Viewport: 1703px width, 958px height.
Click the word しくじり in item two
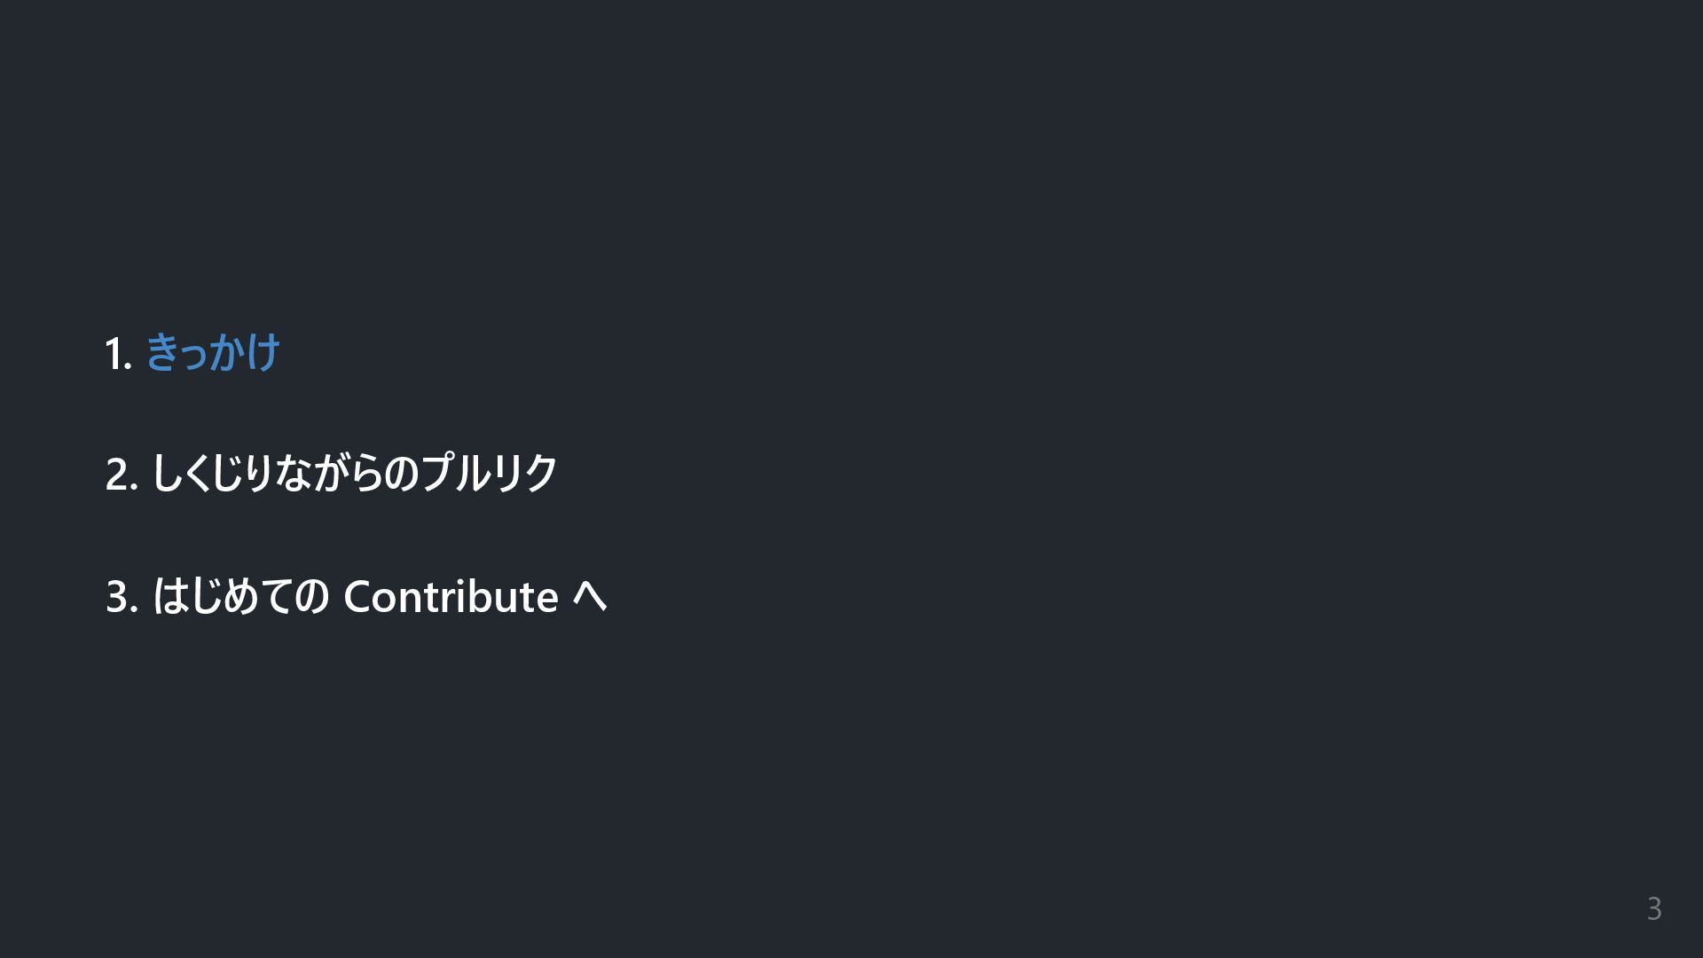tap(210, 474)
